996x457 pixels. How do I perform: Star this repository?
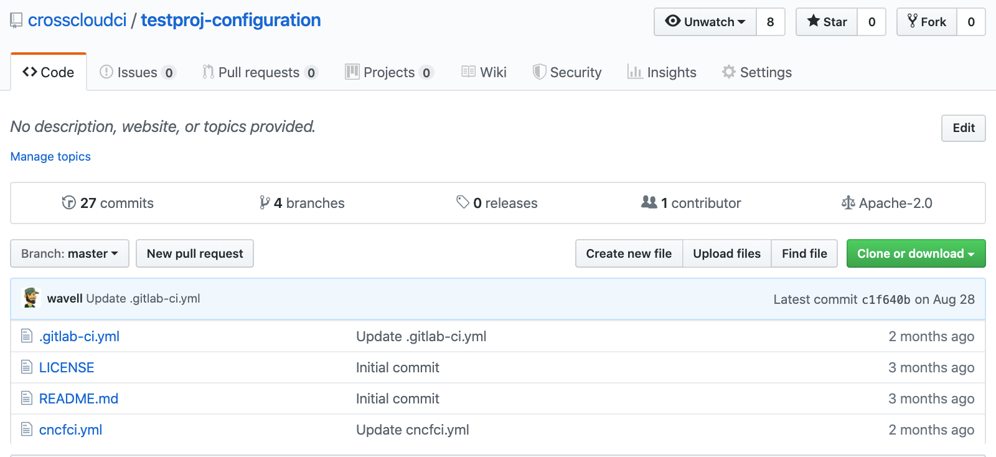(x=827, y=22)
